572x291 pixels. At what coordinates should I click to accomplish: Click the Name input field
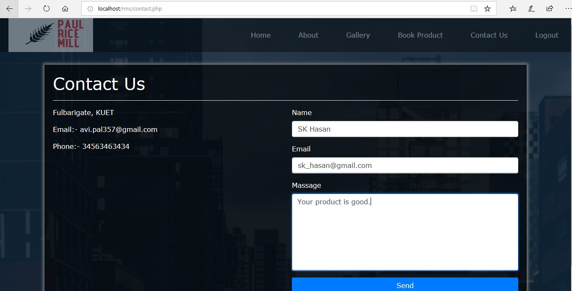[x=405, y=129]
